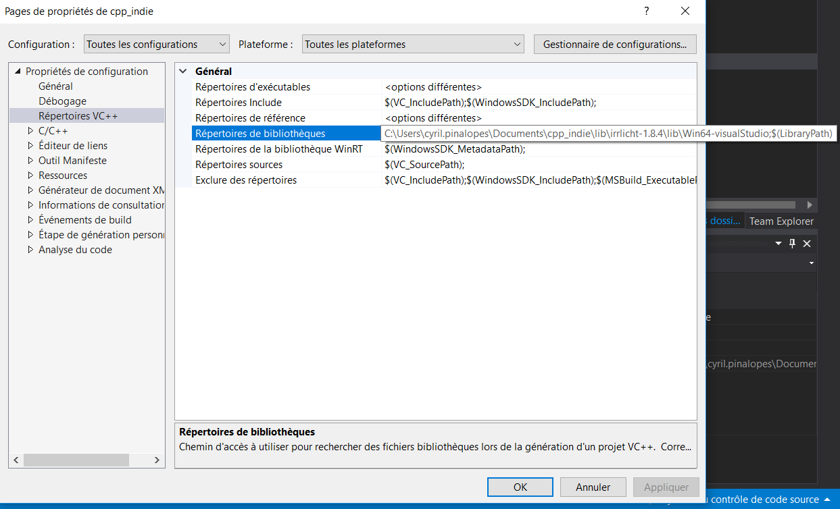
Task: Open dialog help via the question mark icon
Action: 646,11
